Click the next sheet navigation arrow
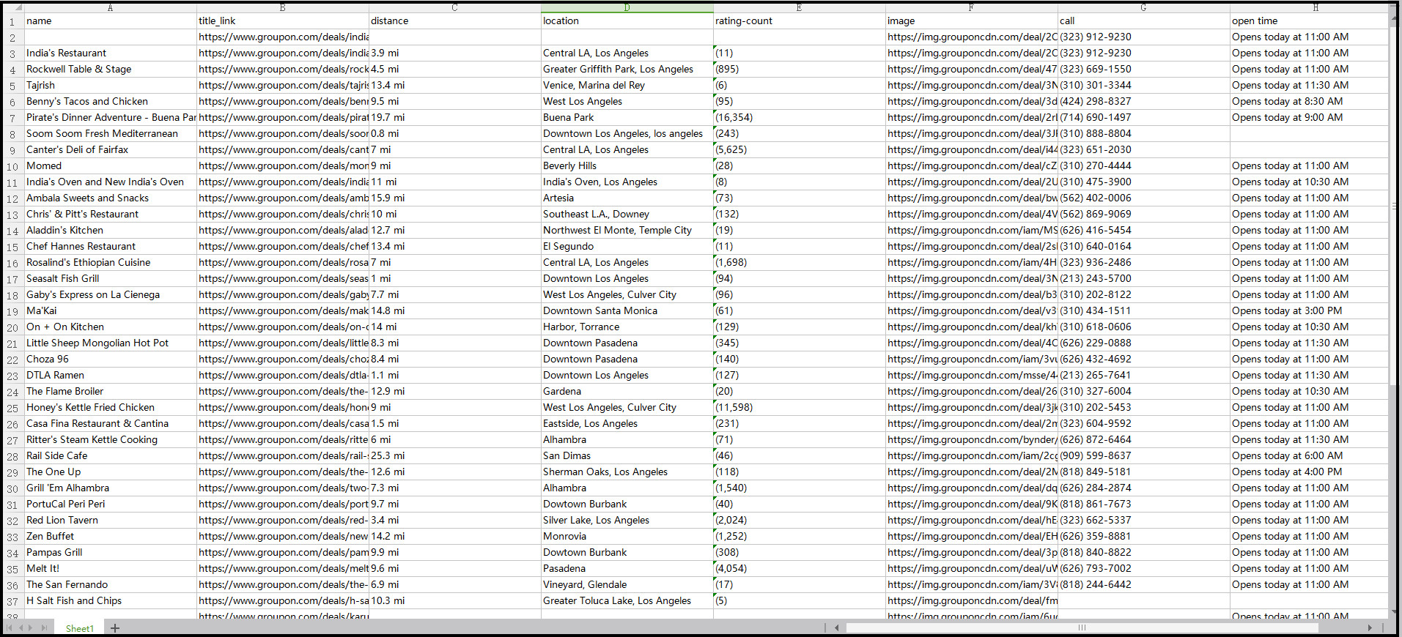The width and height of the screenshot is (1402, 637). pyautogui.click(x=32, y=627)
